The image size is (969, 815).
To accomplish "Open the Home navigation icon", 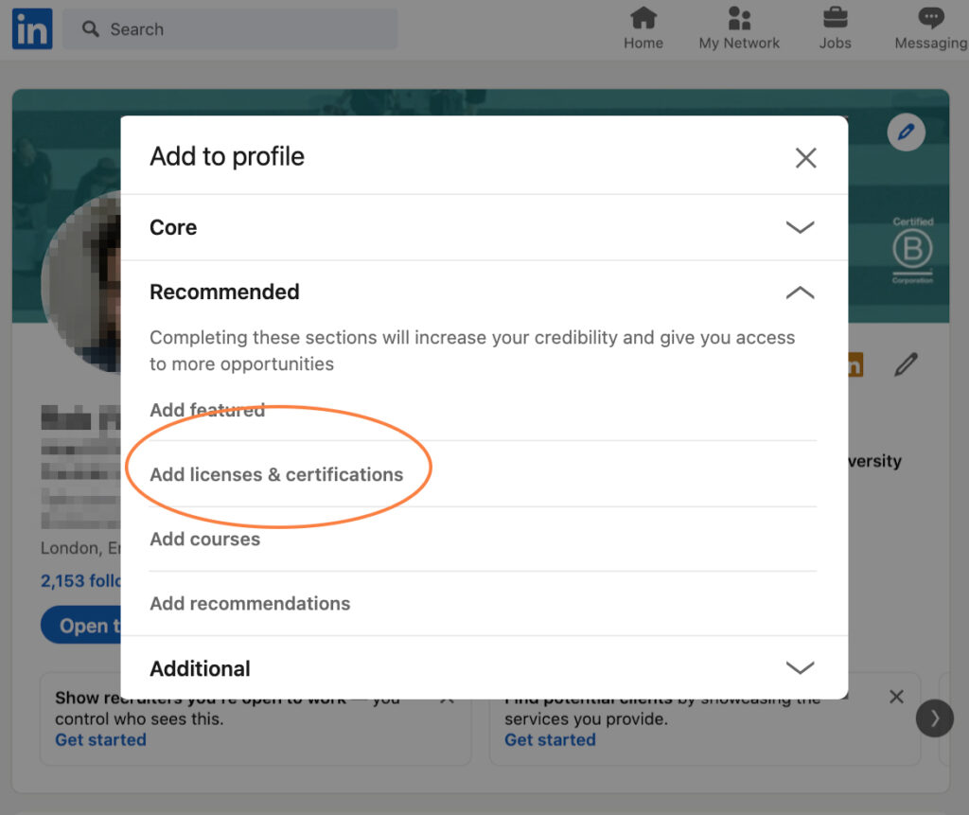I will pyautogui.click(x=643, y=18).
